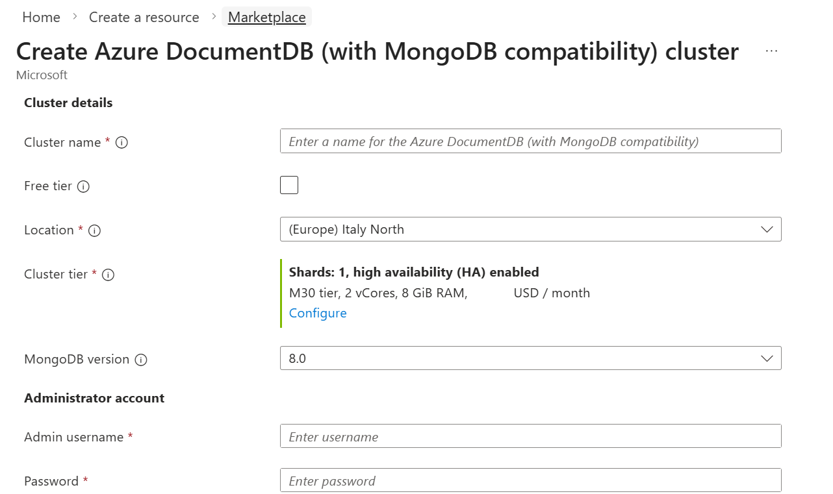Click the Shards high availability summary text

(x=414, y=272)
